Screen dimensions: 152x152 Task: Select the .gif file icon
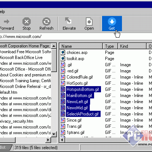[63, 65]
